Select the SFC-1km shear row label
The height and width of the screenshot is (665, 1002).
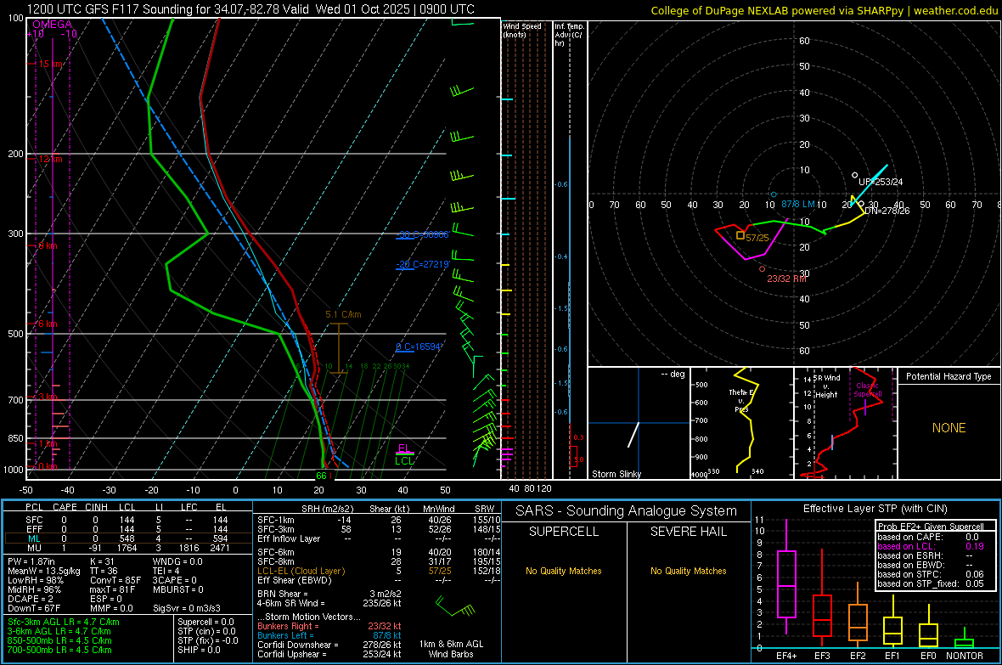[276, 520]
